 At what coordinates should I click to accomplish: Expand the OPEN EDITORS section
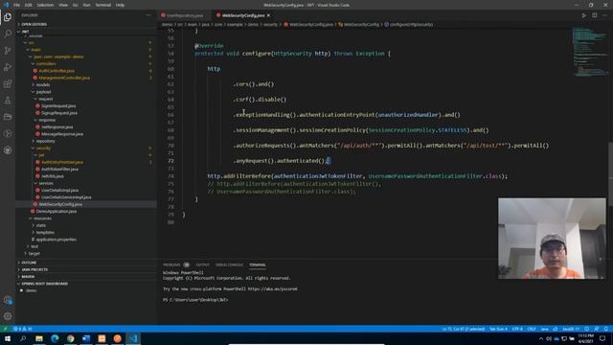coord(86,24)
